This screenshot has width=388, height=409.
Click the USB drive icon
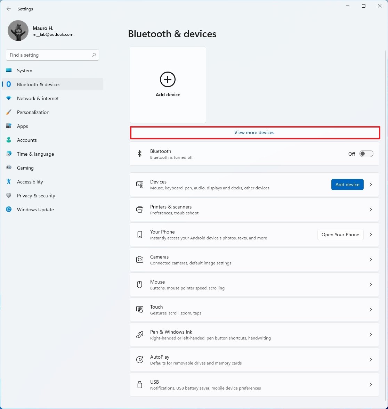point(140,385)
